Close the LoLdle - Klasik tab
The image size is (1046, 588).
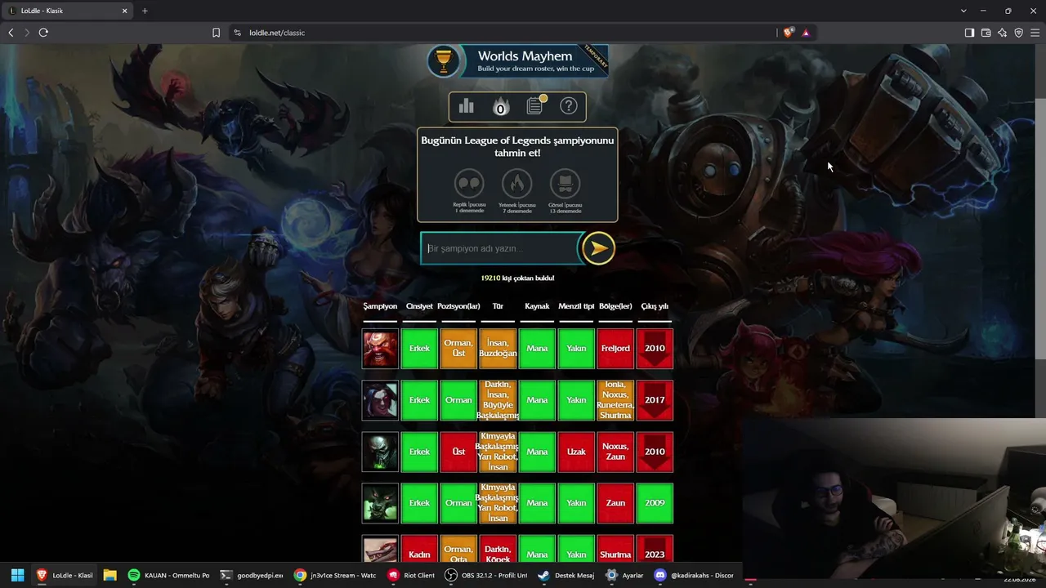pos(125,11)
